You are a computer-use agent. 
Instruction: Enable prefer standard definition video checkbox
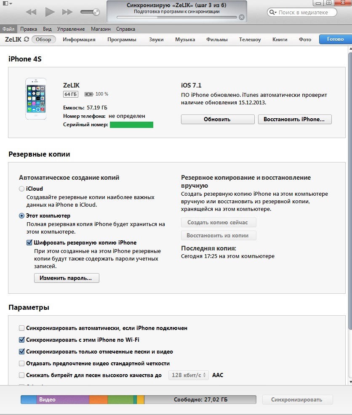click(x=22, y=363)
